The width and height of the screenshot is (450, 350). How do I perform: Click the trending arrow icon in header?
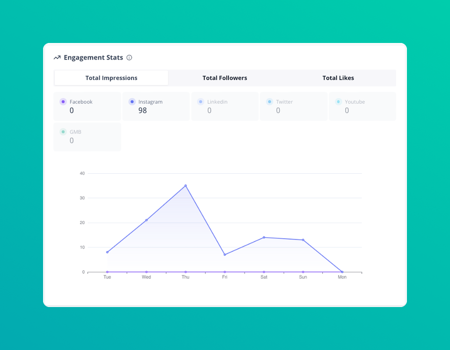(x=57, y=58)
